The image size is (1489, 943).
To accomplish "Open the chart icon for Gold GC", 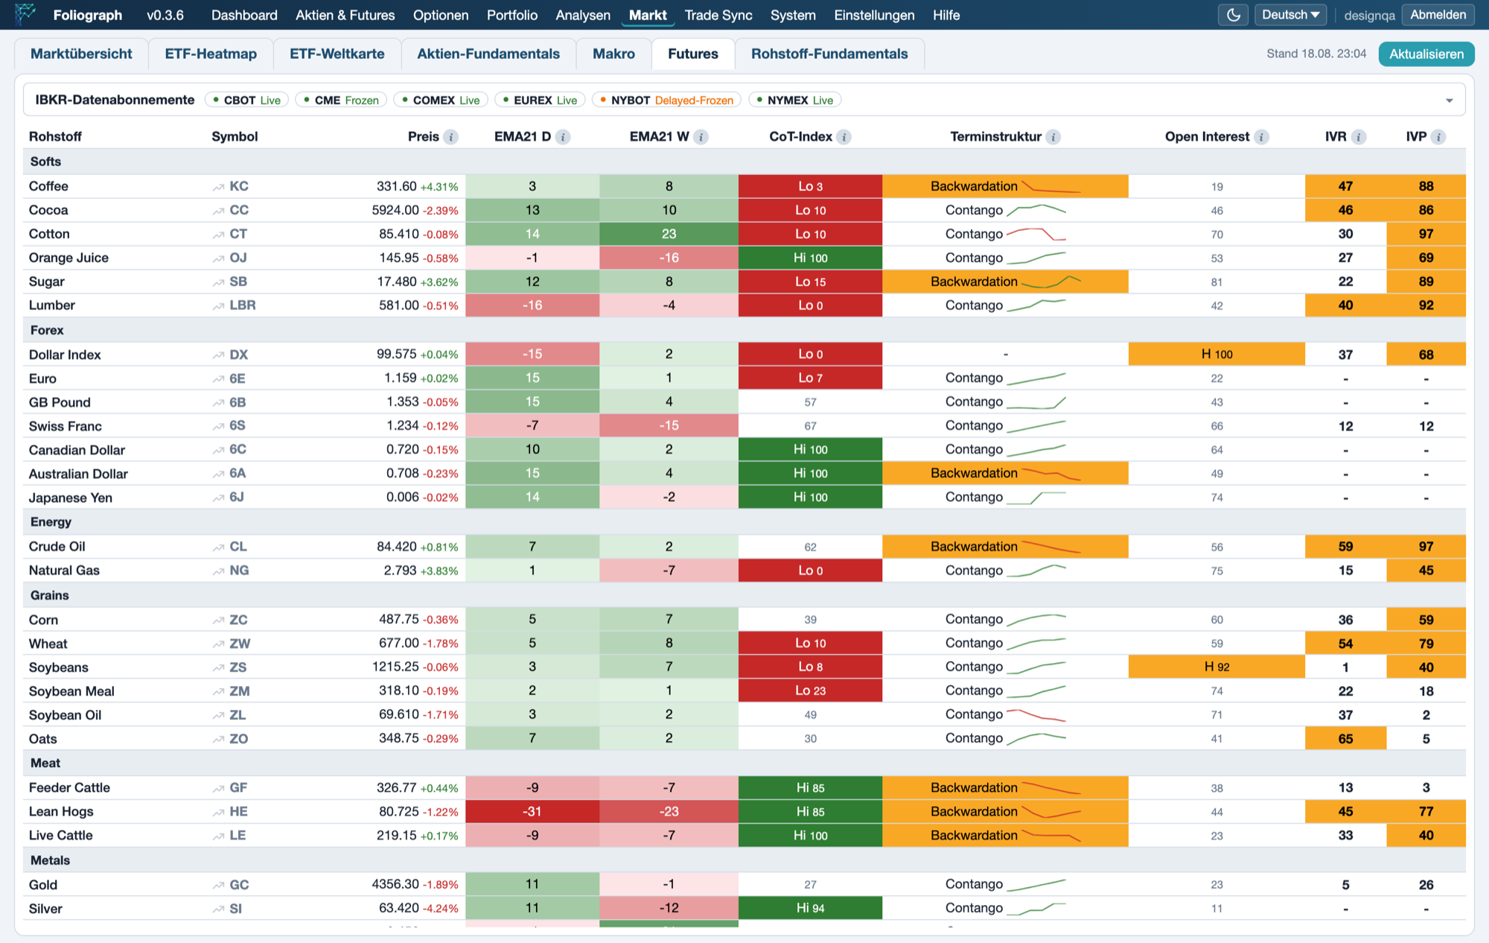I will pos(218,886).
